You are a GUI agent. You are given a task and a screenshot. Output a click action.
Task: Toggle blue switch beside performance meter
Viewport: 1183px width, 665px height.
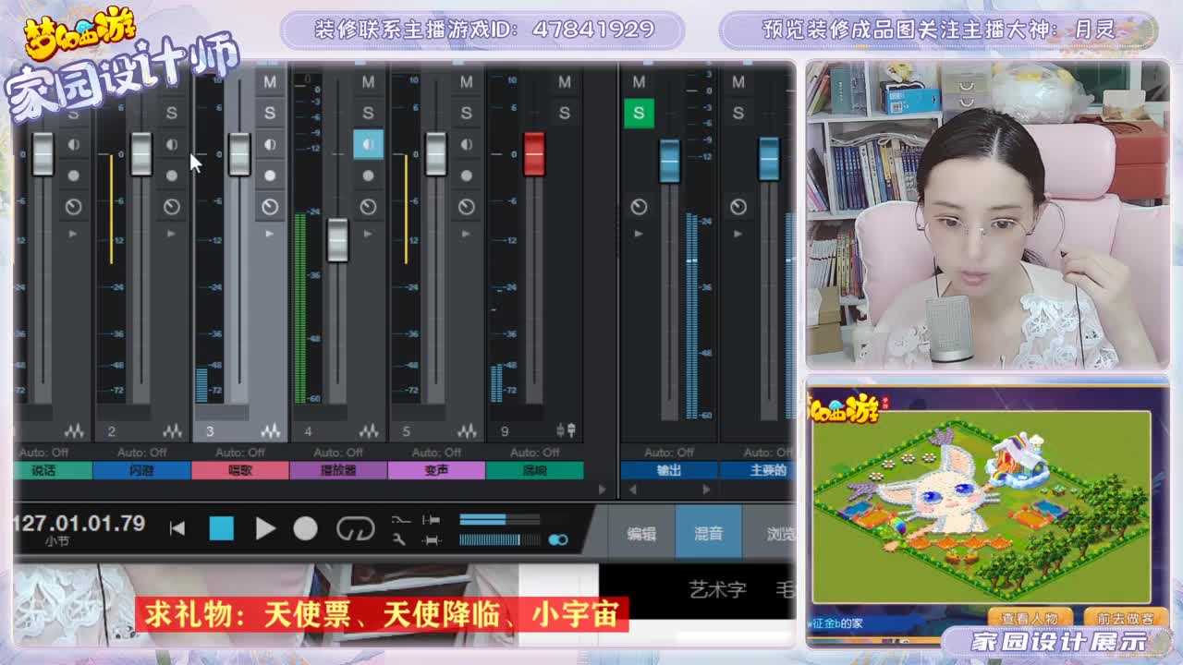[558, 539]
